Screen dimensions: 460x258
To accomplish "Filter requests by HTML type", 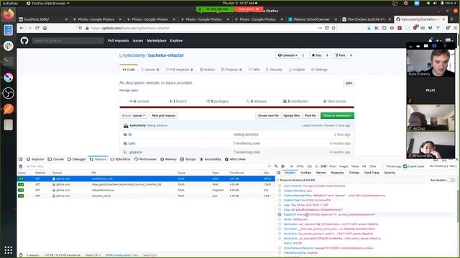I will click(300, 166).
